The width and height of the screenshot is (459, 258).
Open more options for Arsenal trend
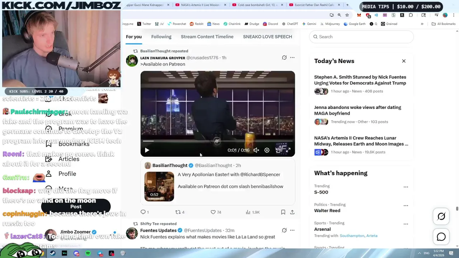click(406, 224)
